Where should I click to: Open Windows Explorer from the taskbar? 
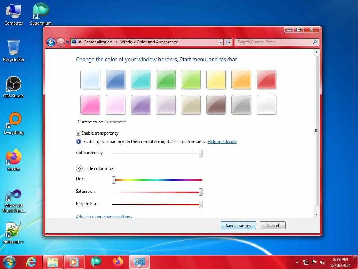pyautogui.click(x=53, y=262)
